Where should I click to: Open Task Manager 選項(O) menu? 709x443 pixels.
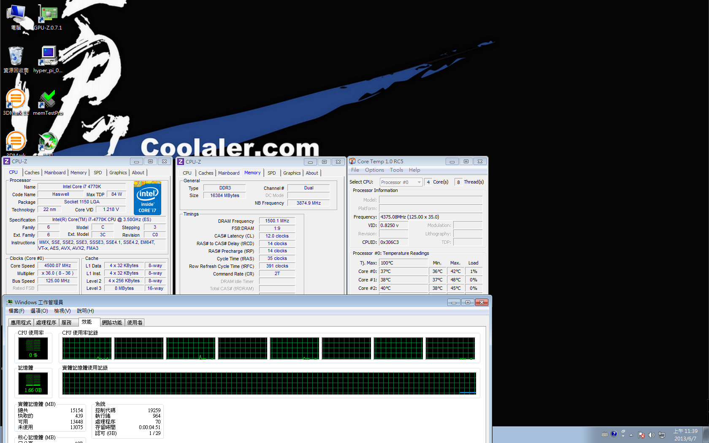(x=39, y=311)
